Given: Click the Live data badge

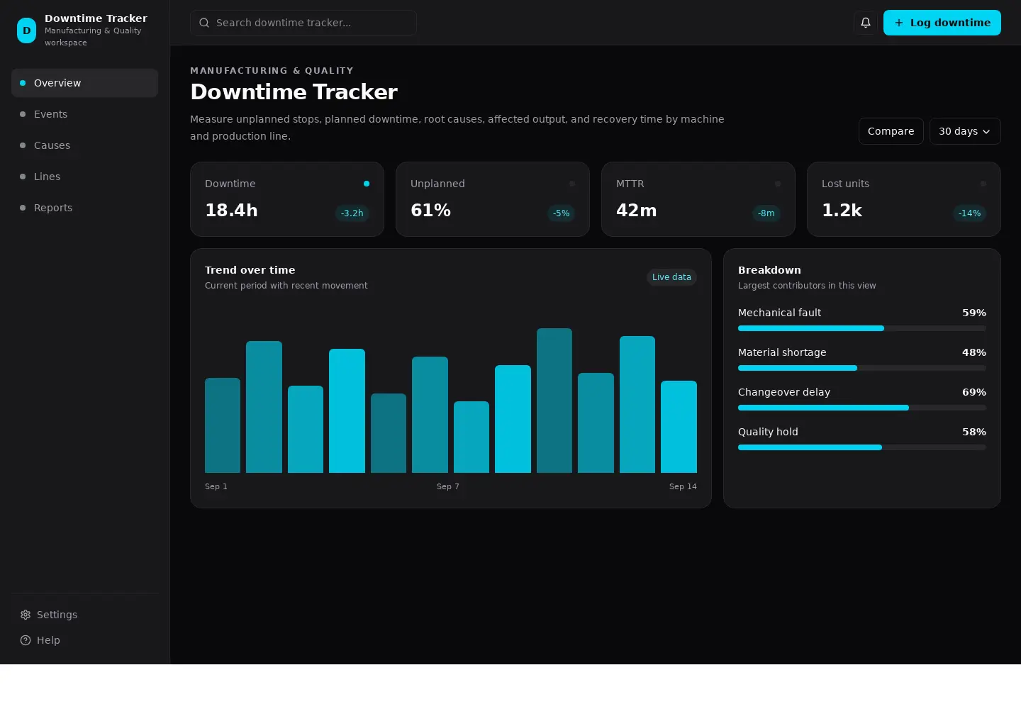Looking at the screenshot, I should (671, 277).
